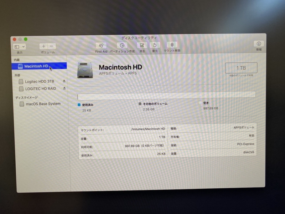The width and height of the screenshot is (285, 214).
Task: Open the partition creation (パーティション作成) tool
Action: [x=122, y=45]
